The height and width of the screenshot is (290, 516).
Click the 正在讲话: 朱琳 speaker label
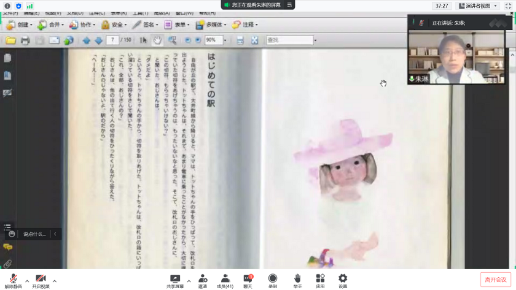tap(448, 23)
